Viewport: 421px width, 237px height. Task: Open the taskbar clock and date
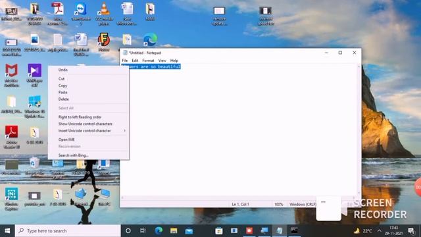point(393,230)
